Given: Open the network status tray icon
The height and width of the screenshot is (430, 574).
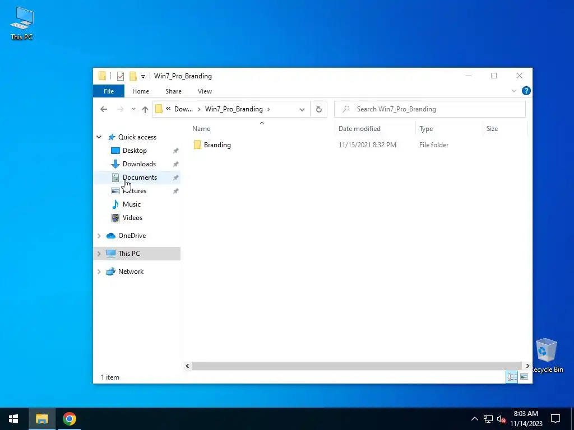Looking at the screenshot, I should pyautogui.click(x=488, y=419).
